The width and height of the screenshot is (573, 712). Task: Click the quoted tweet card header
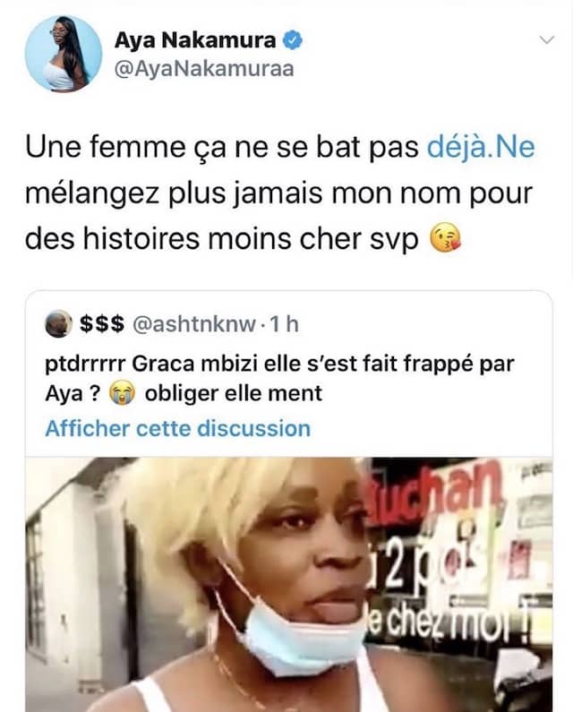pyautogui.click(x=172, y=324)
